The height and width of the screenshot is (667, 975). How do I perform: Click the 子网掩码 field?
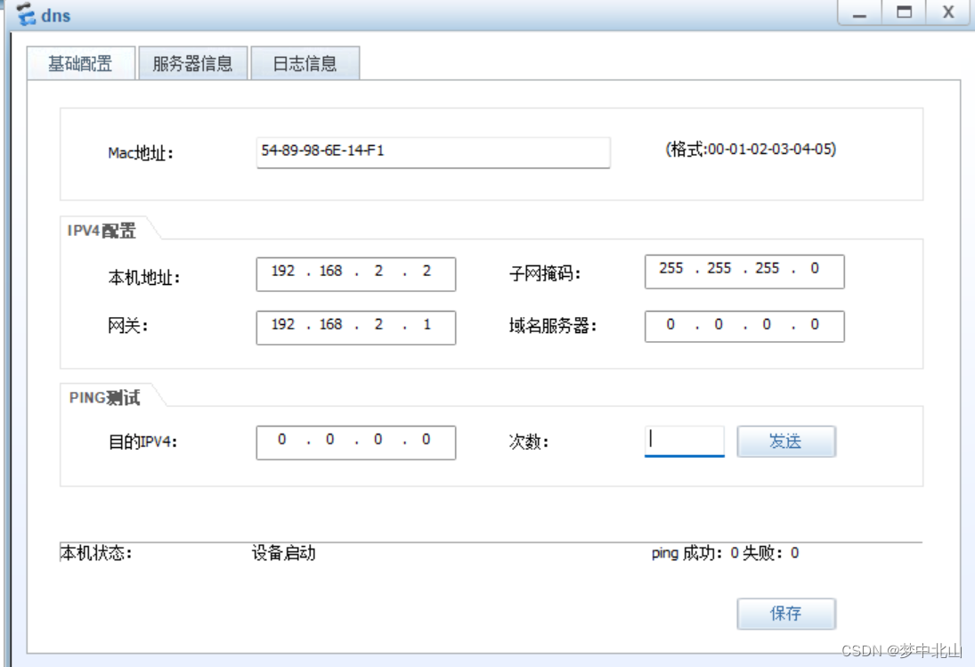744,272
